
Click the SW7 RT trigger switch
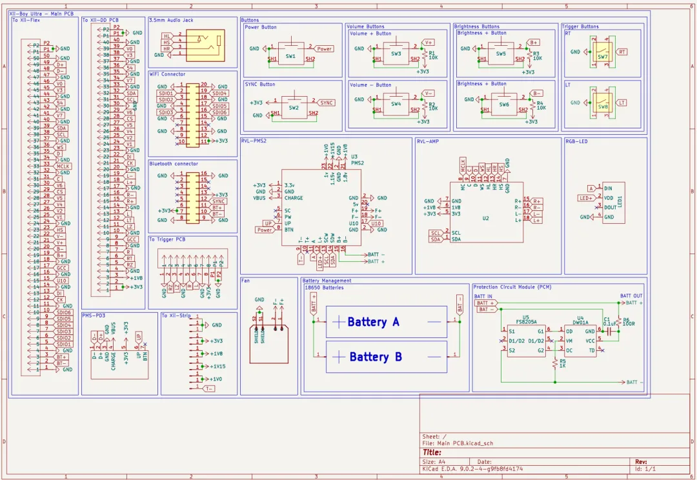[603, 53]
